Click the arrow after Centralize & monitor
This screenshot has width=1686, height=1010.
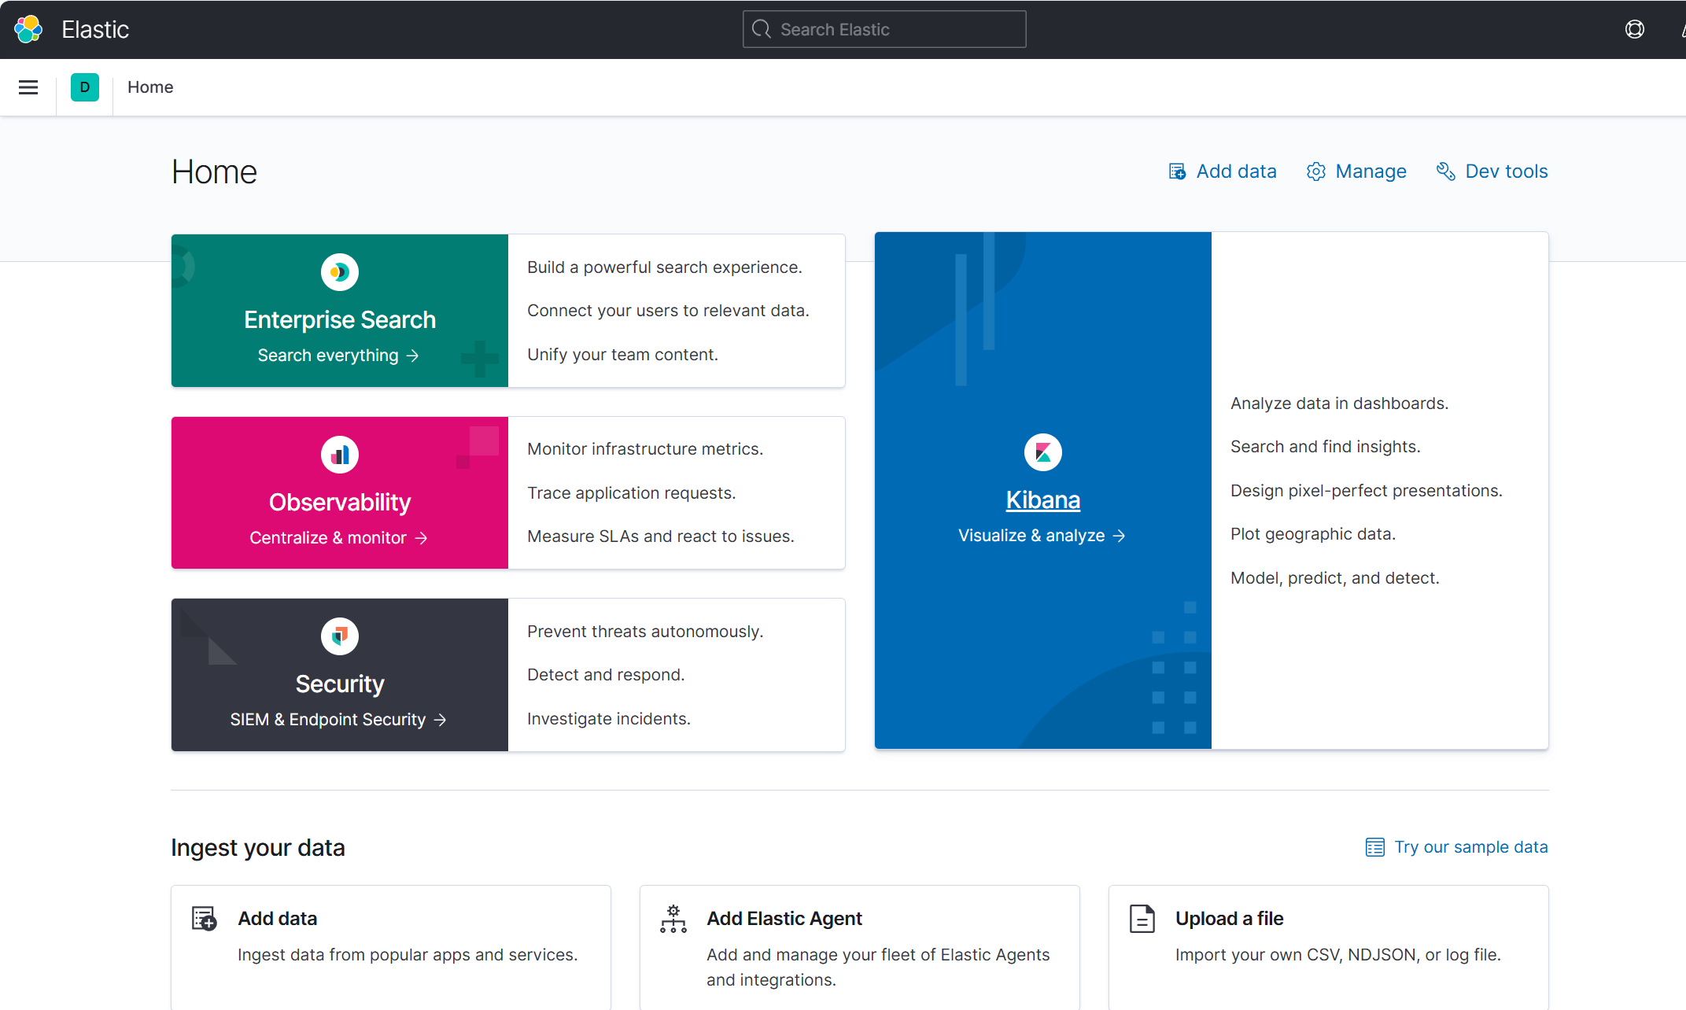click(x=422, y=538)
